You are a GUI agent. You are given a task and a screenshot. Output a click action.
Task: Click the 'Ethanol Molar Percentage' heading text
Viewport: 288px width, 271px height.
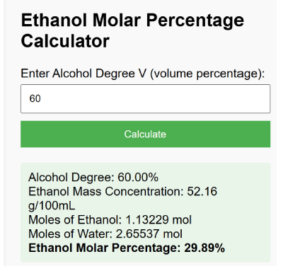click(x=132, y=21)
